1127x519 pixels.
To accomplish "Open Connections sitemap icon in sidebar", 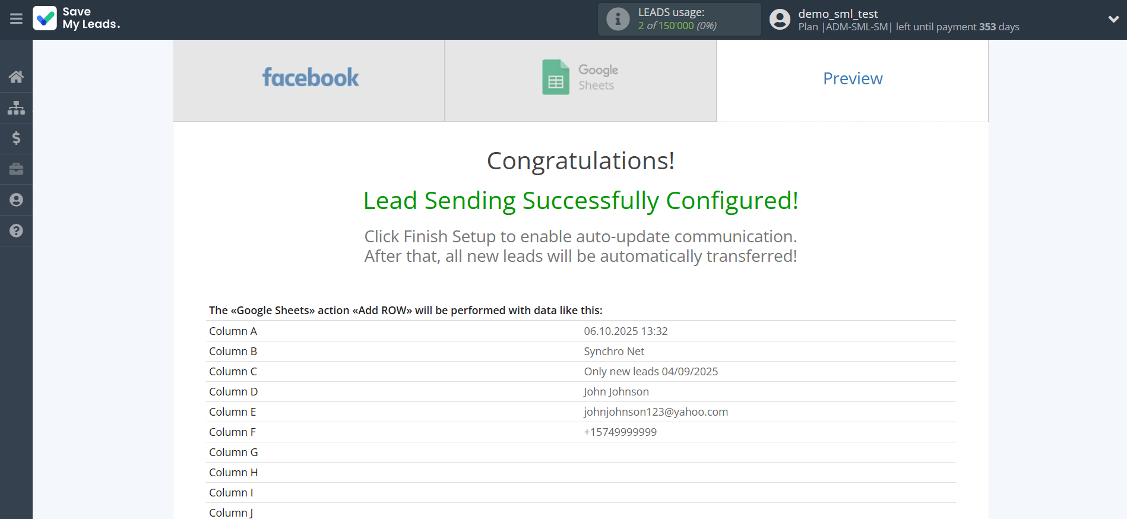I will point(16,107).
